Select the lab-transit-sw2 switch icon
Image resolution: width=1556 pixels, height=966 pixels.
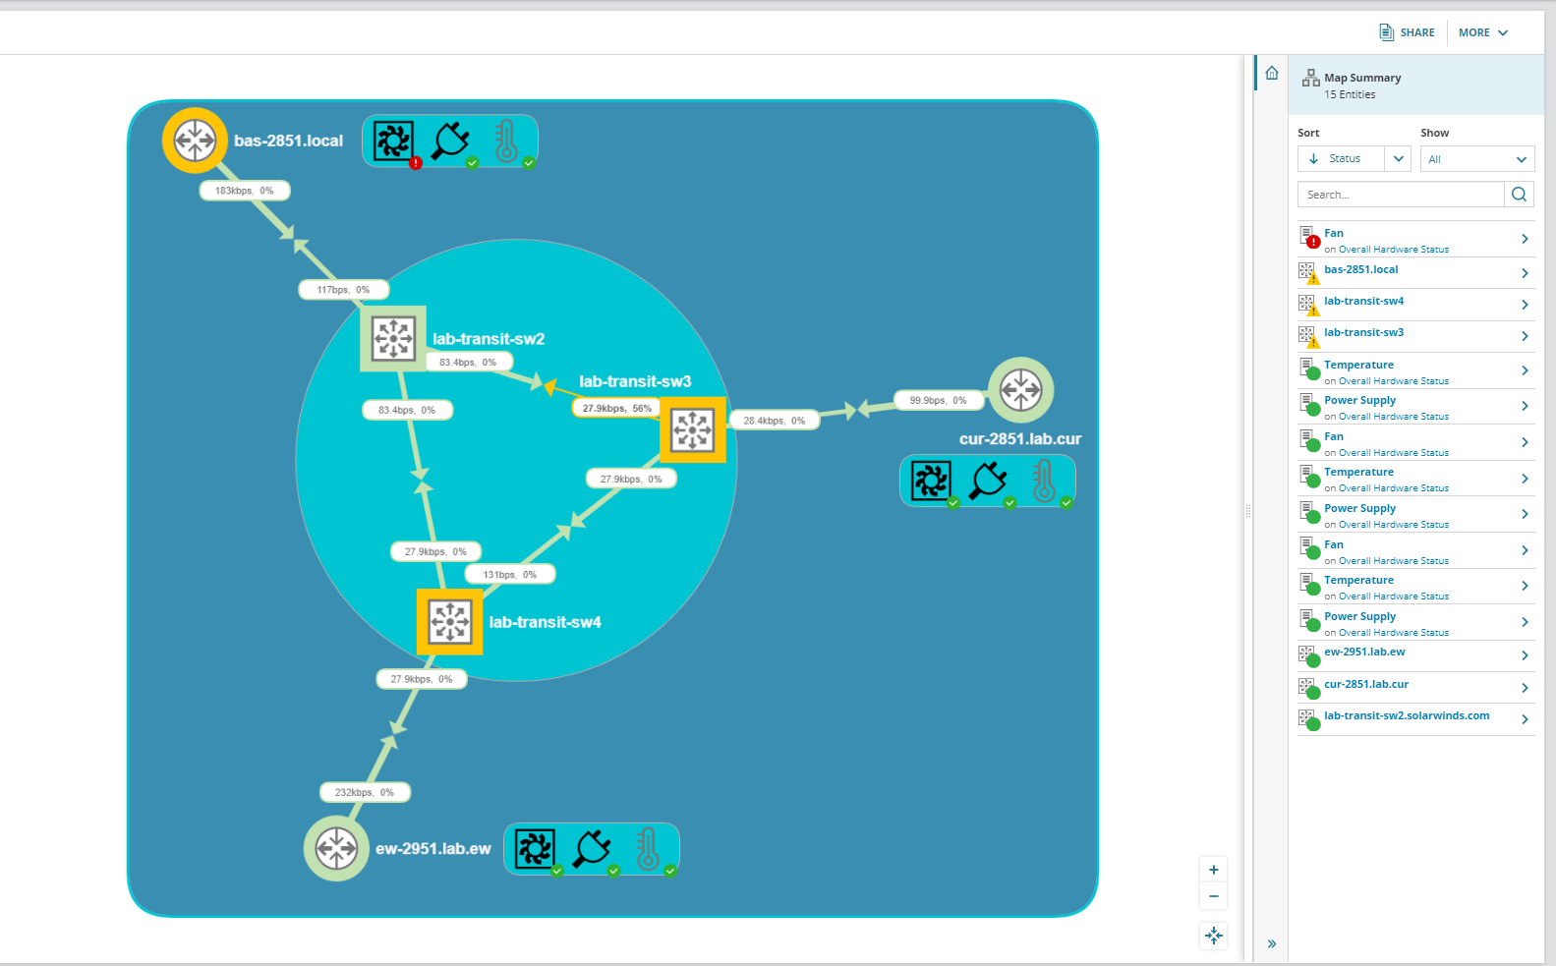coord(393,338)
